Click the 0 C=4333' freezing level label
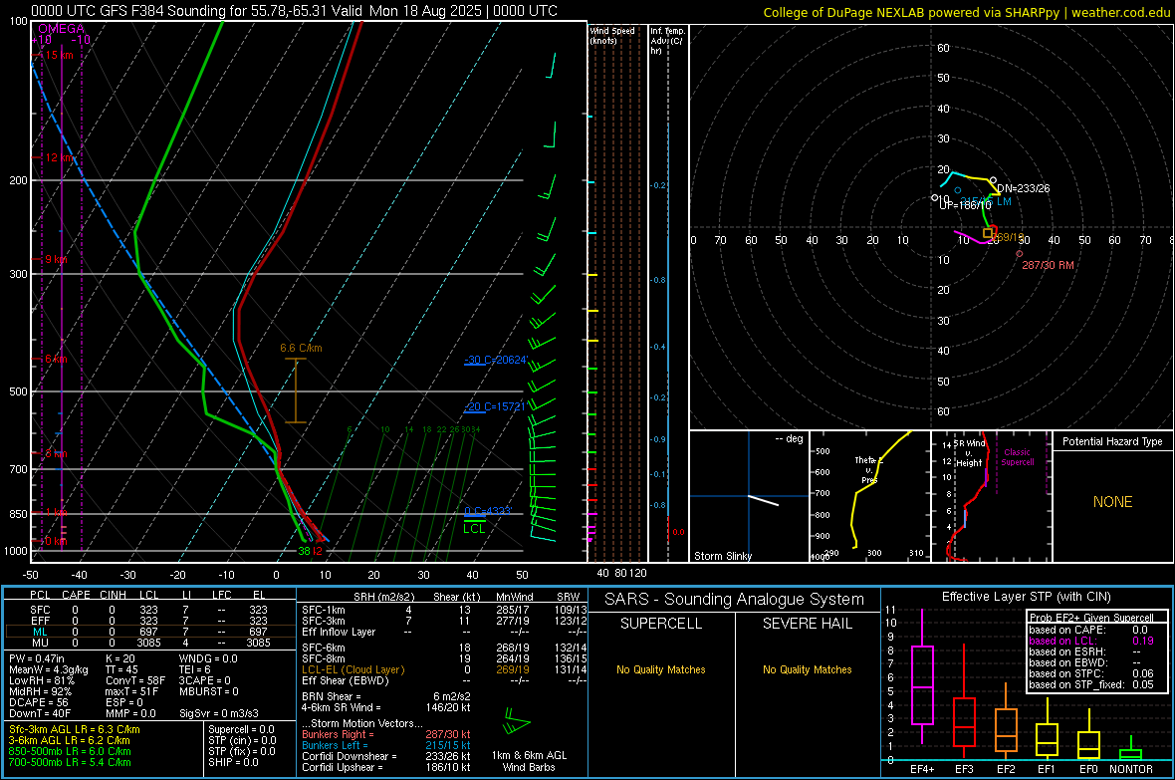 point(488,511)
